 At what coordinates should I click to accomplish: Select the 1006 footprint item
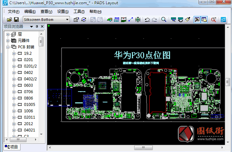pyautogui.click(x=28, y=111)
